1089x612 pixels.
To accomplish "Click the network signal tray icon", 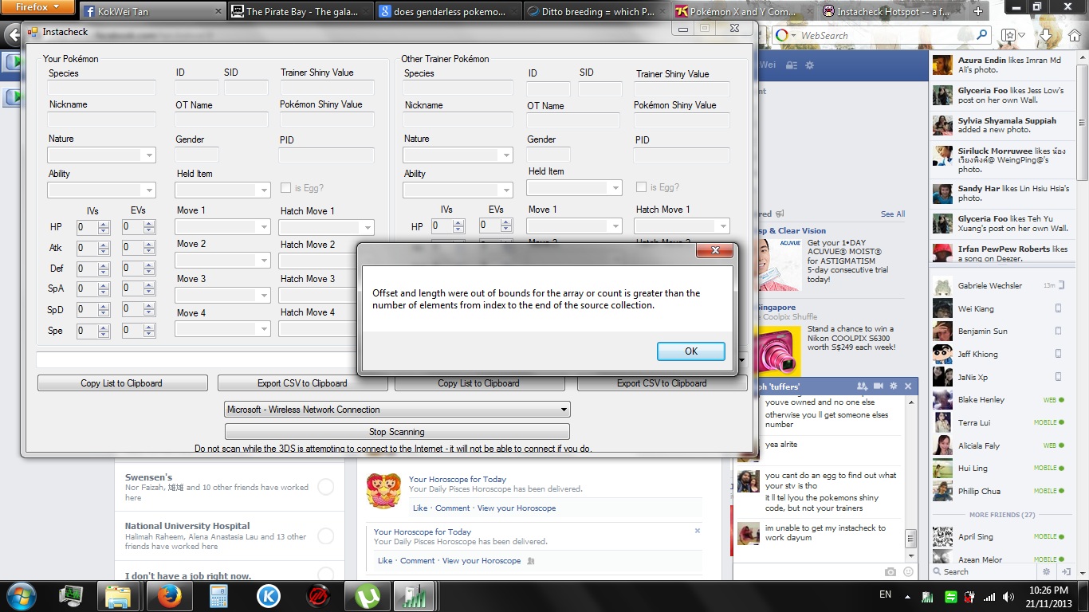I will 989,596.
